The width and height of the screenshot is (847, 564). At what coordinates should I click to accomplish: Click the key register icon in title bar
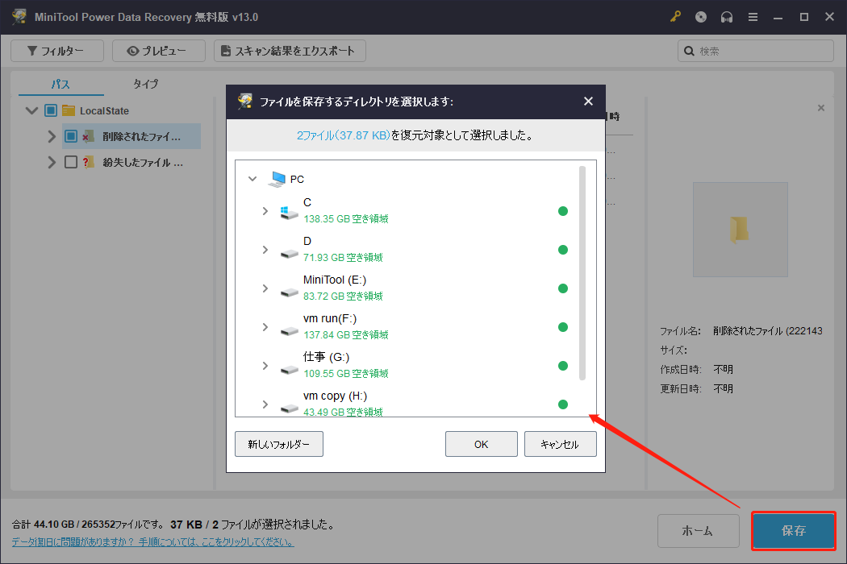[x=675, y=17]
